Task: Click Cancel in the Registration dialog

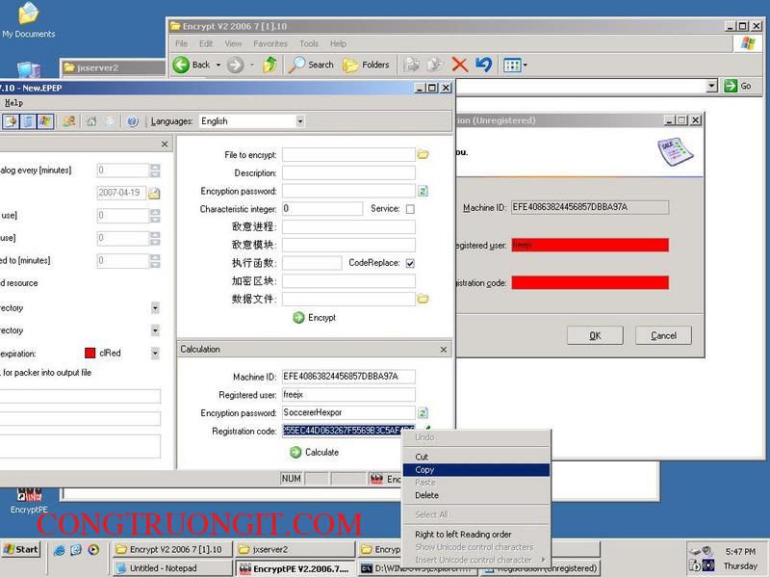Action: coord(663,335)
